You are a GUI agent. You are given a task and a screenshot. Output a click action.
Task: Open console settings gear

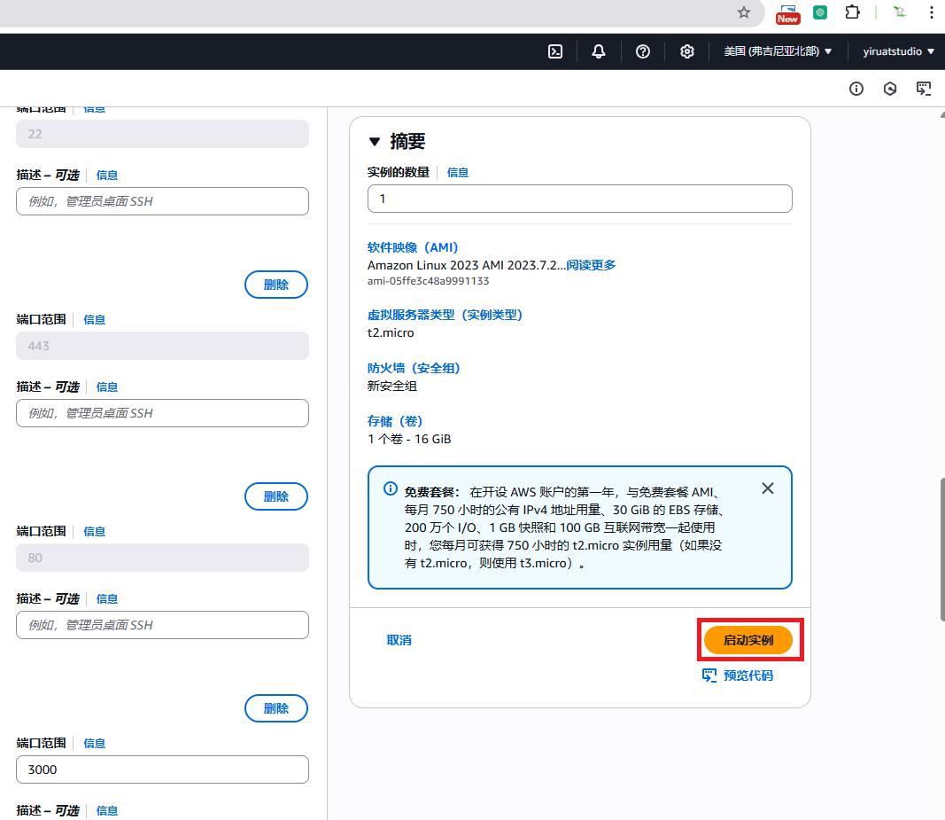[687, 52]
